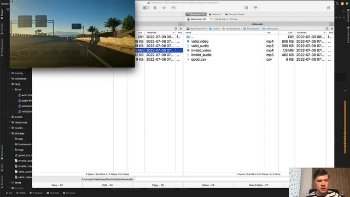The height and width of the screenshot is (197, 350).
Task: Click the folder sync icon in toolbar
Action: click(255, 8)
